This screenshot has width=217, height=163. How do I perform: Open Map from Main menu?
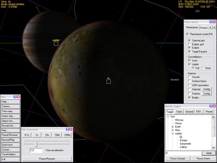(10, 130)
